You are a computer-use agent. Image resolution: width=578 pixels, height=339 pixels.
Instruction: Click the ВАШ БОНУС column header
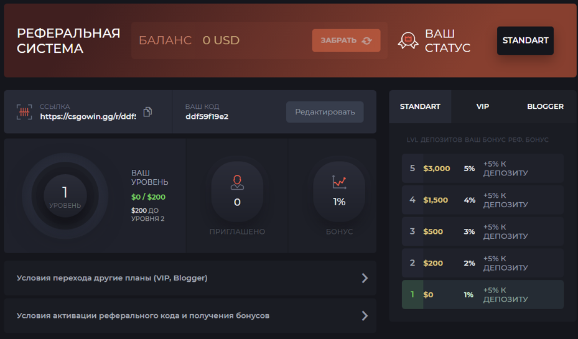coord(485,140)
